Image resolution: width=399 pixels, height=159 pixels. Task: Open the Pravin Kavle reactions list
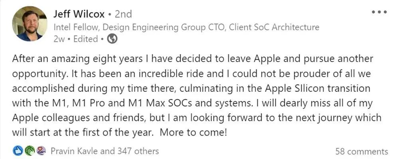75,151
